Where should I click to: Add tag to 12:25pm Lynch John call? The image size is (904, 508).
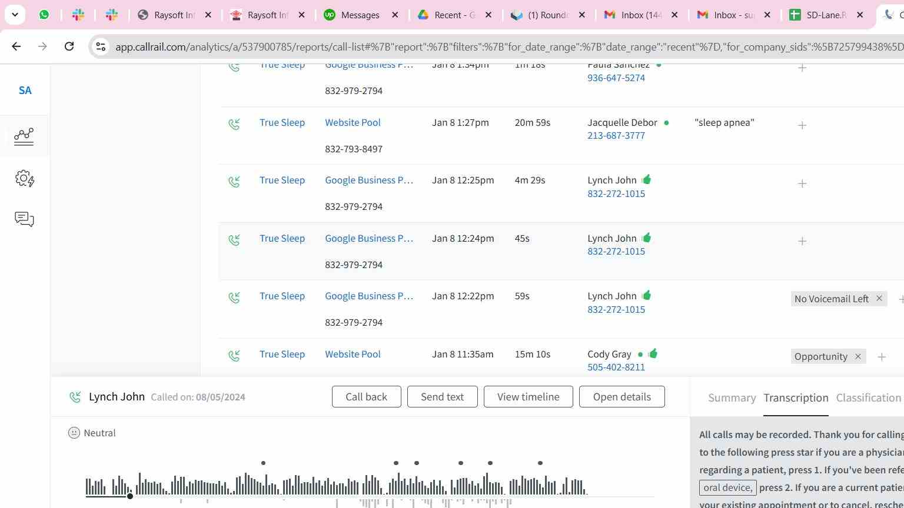coord(802,183)
